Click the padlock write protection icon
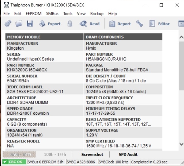Screen dimensions: 184x166 click(70, 24)
